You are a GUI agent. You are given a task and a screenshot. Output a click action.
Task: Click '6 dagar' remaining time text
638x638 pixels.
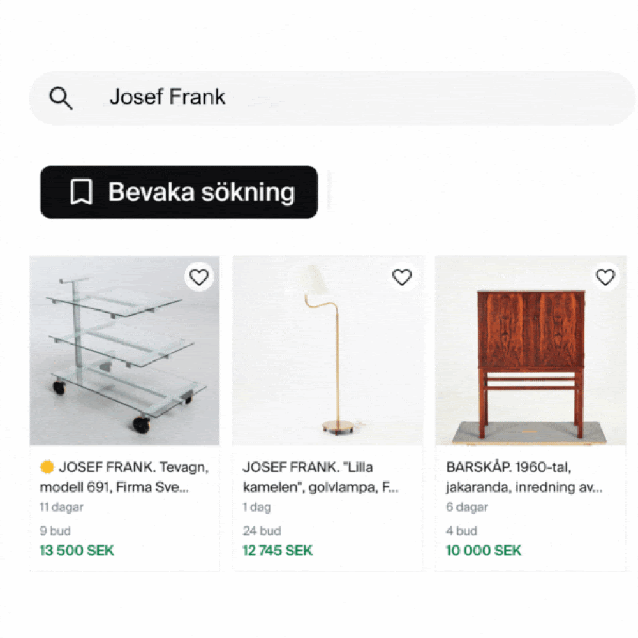pyautogui.click(x=466, y=508)
